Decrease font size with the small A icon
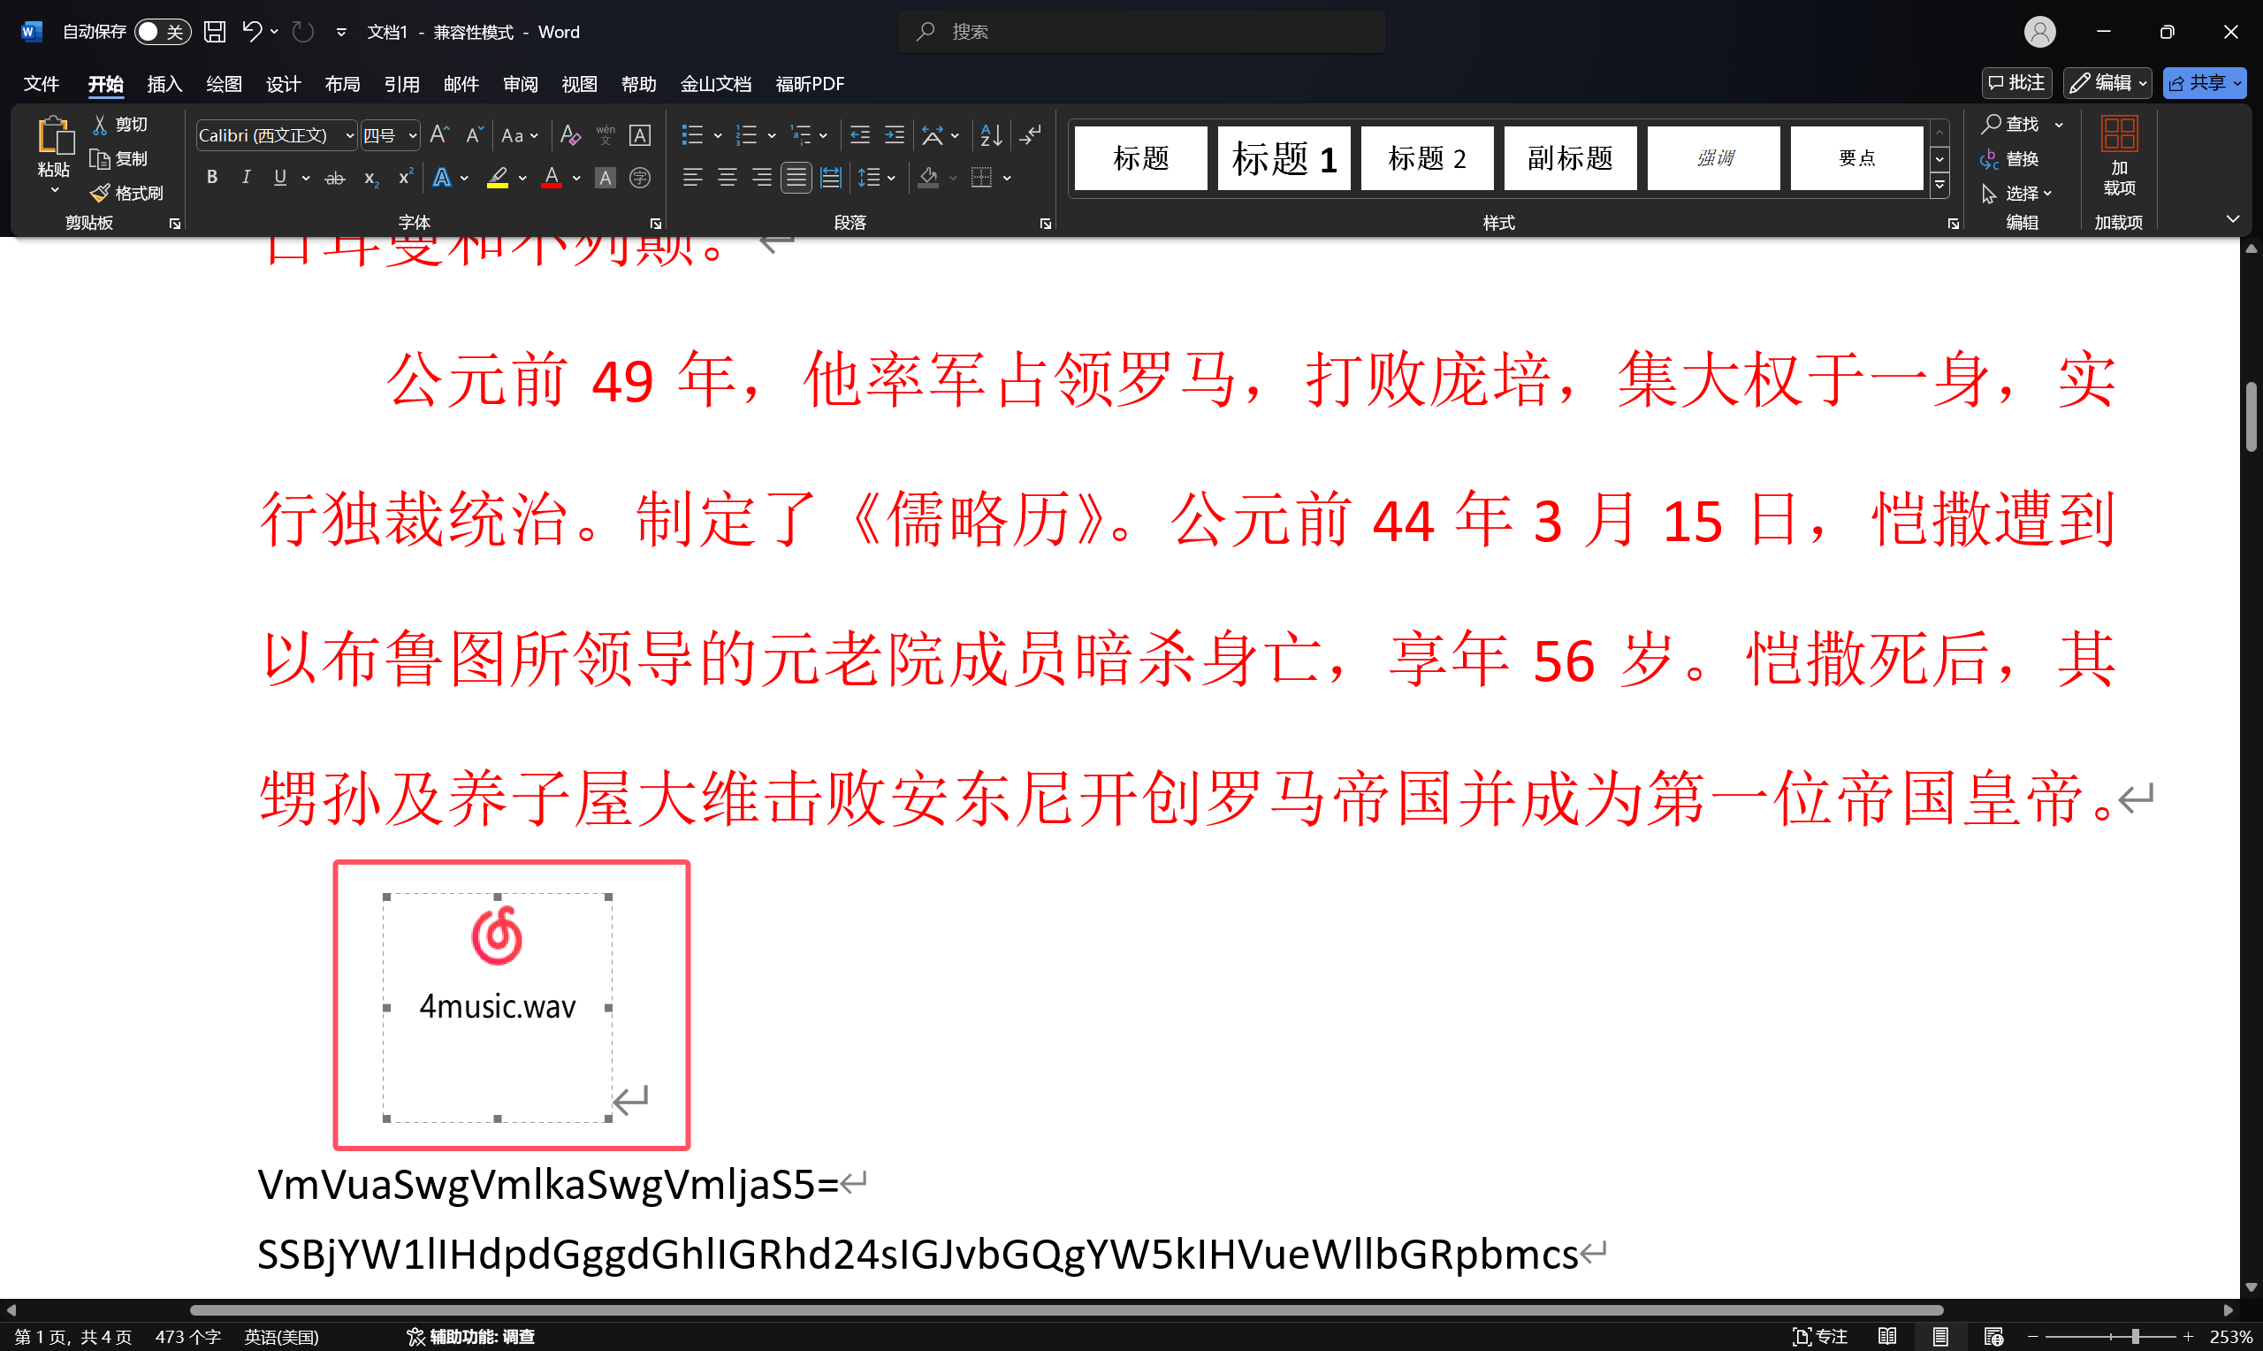 point(473,134)
